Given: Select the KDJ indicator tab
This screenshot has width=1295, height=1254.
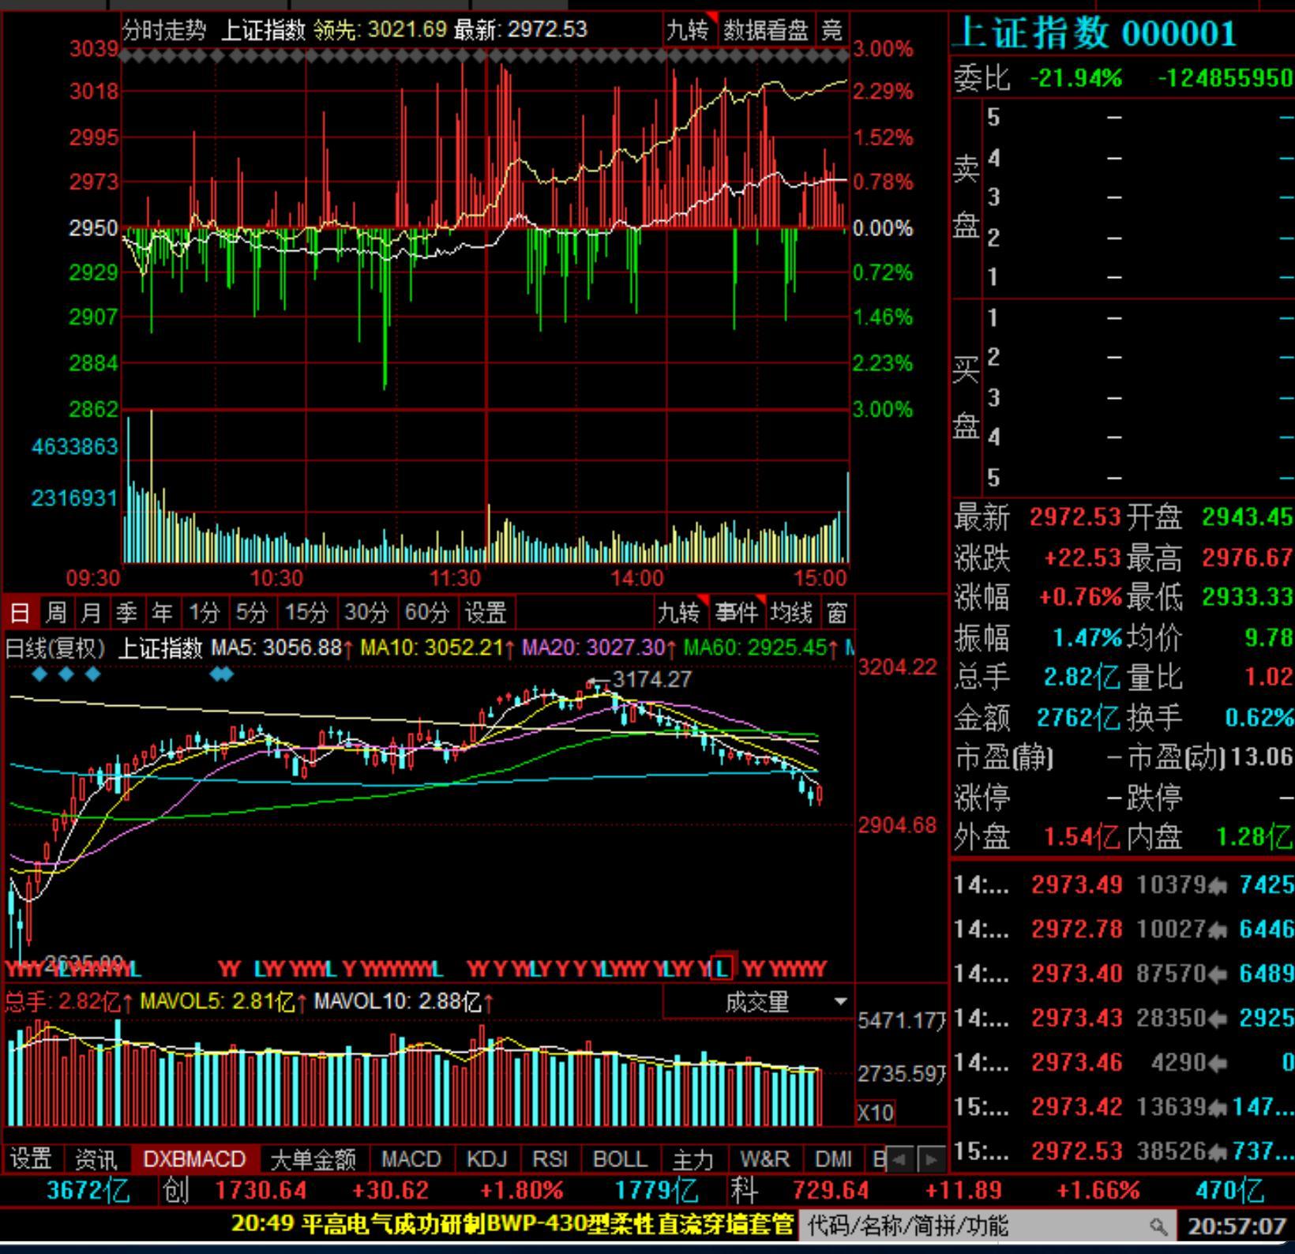Looking at the screenshot, I should 486,1159.
